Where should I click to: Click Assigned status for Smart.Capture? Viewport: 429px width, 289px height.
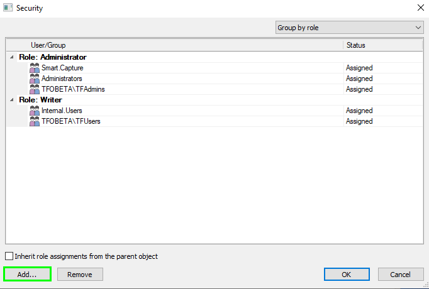pyautogui.click(x=359, y=68)
